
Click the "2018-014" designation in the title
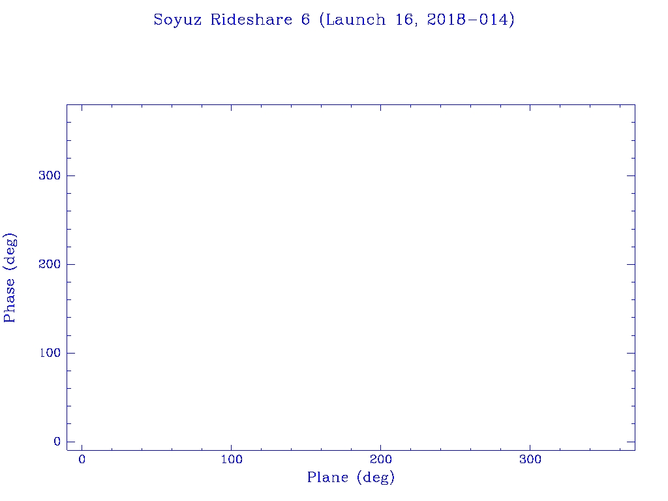pyautogui.click(x=468, y=20)
